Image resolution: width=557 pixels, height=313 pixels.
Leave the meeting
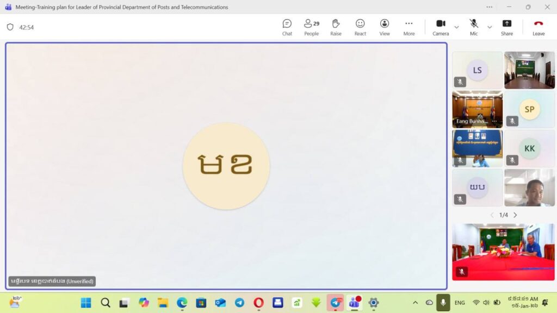click(539, 27)
